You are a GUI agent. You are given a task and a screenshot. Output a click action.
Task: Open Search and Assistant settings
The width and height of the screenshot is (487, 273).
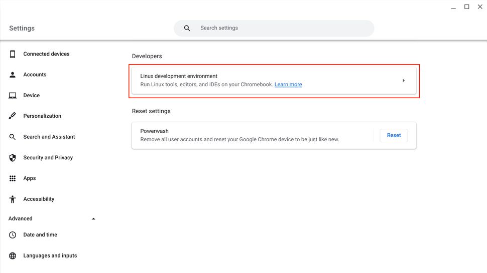[49, 137]
